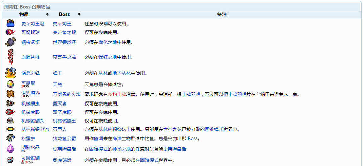Image resolution: width=363 pixels, height=166 pixels.
Task: Click the 可疑眼球 eyeball item icon
Action: (x=10, y=32)
